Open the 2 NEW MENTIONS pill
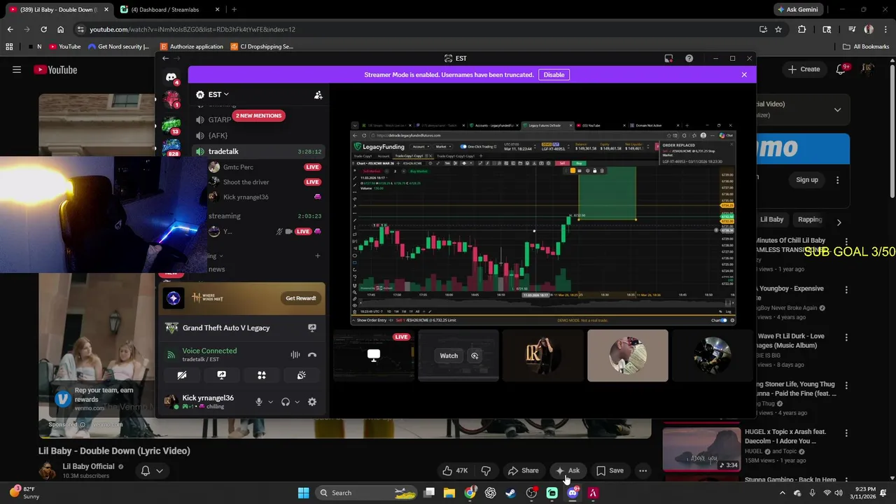Screen dimensions: 896x504 tap(258, 115)
